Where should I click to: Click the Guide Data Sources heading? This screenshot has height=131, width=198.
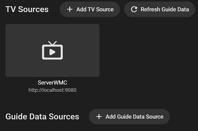[42, 117]
